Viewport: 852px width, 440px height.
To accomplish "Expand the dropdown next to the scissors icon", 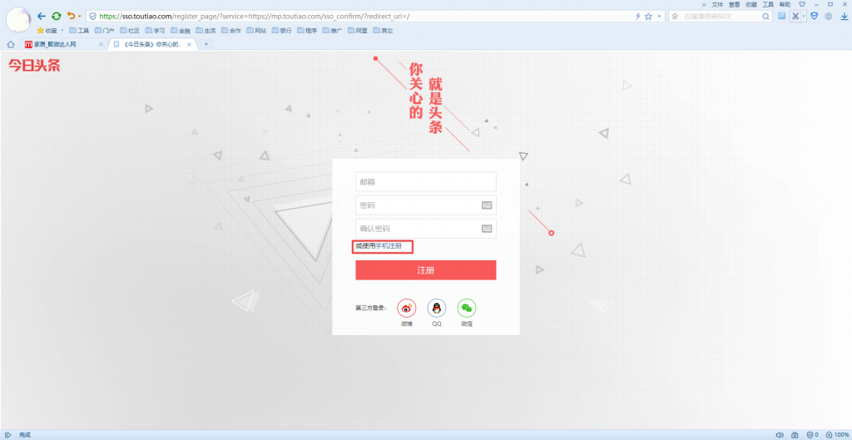I will 804,16.
